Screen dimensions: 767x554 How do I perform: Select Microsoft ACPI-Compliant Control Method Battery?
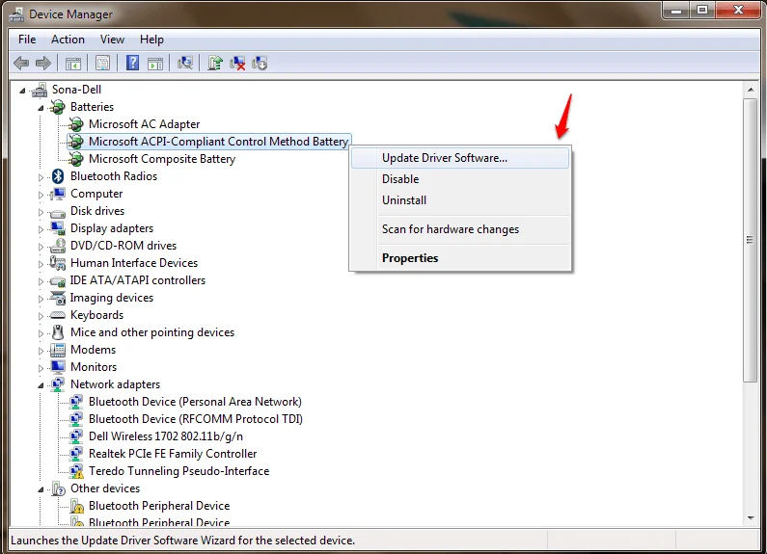click(218, 142)
